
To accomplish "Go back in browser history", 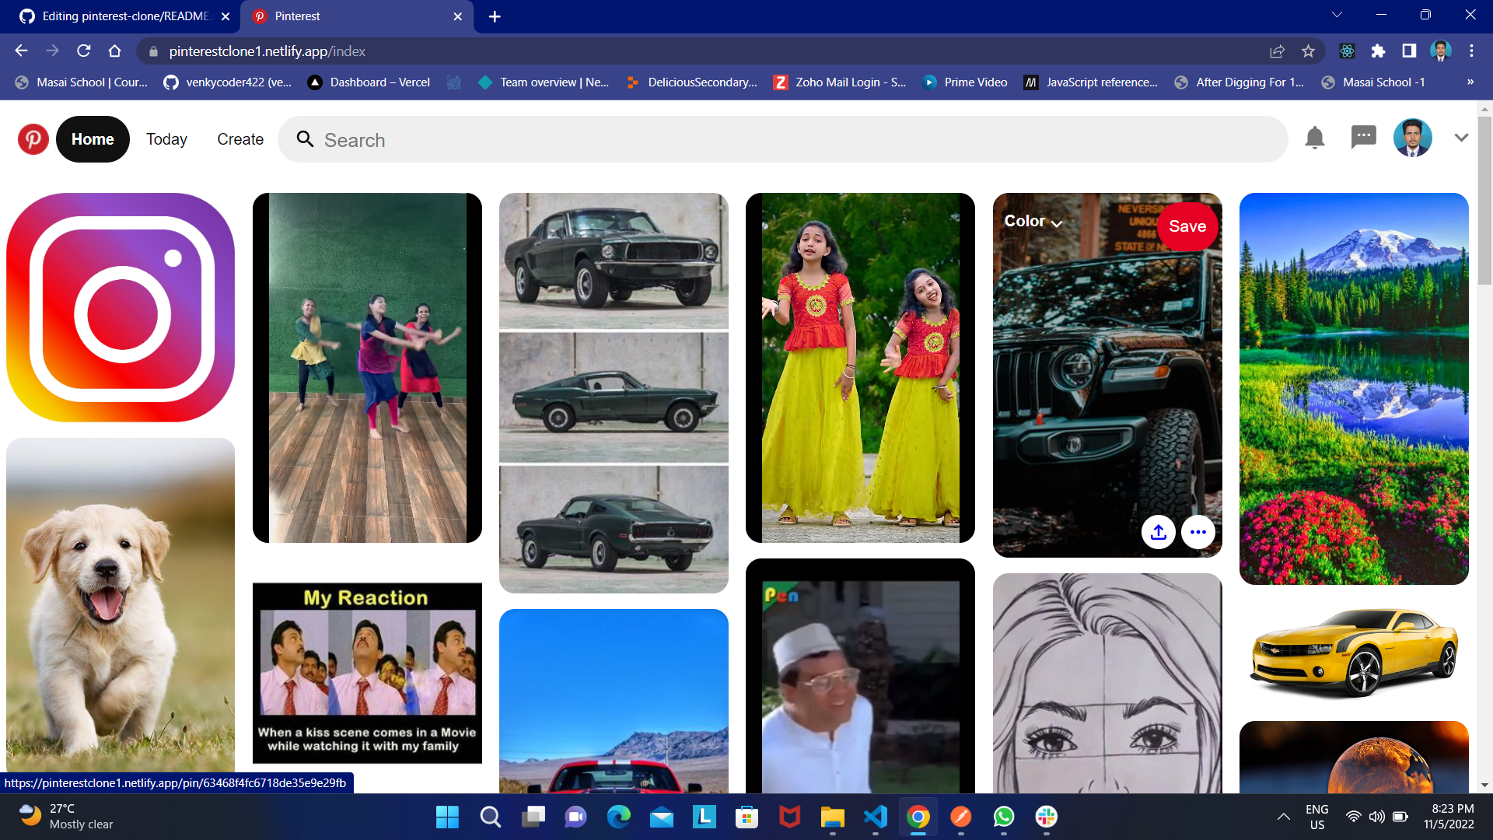I will tap(21, 51).
